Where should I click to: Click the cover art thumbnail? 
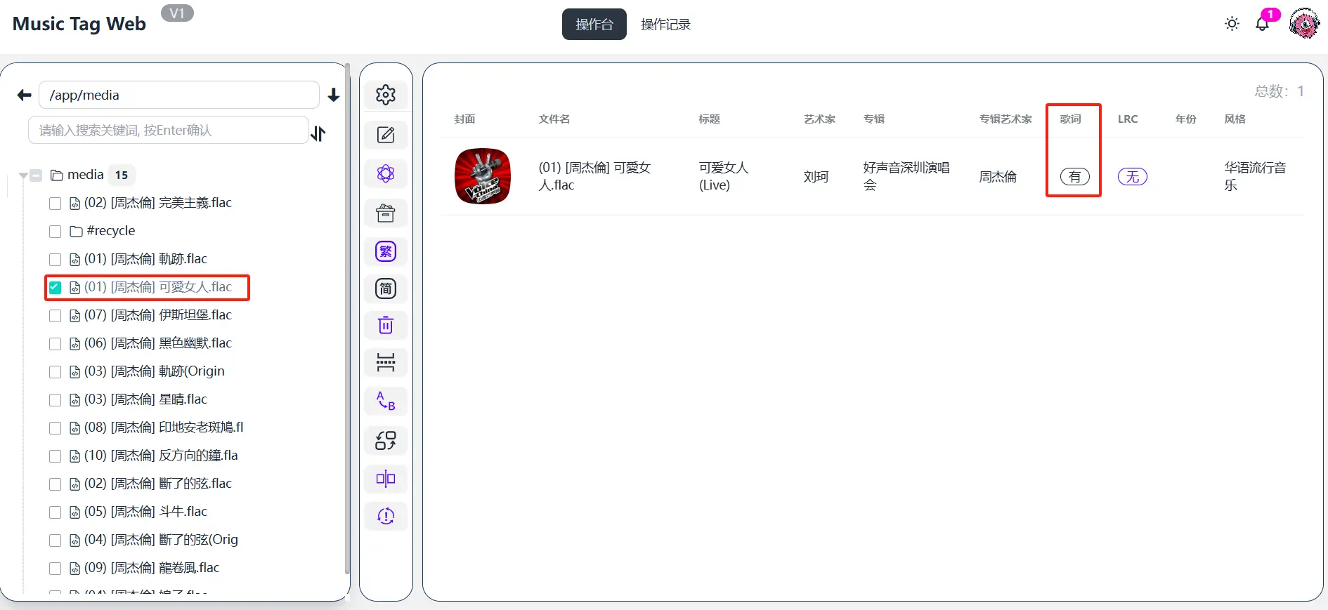[483, 176]
